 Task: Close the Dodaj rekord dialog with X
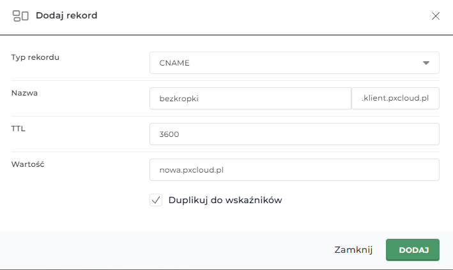[436, 16]
